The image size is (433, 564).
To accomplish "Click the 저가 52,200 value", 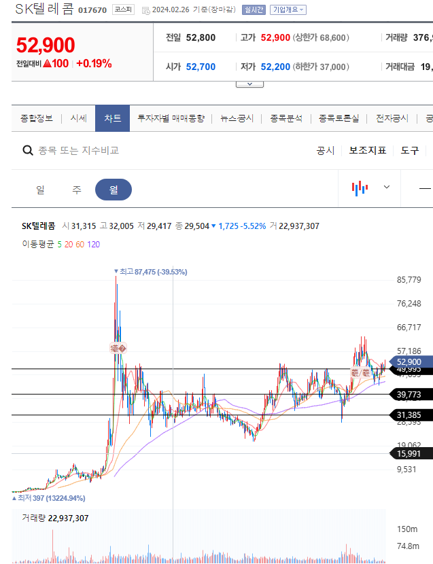I will pos(275,67).
